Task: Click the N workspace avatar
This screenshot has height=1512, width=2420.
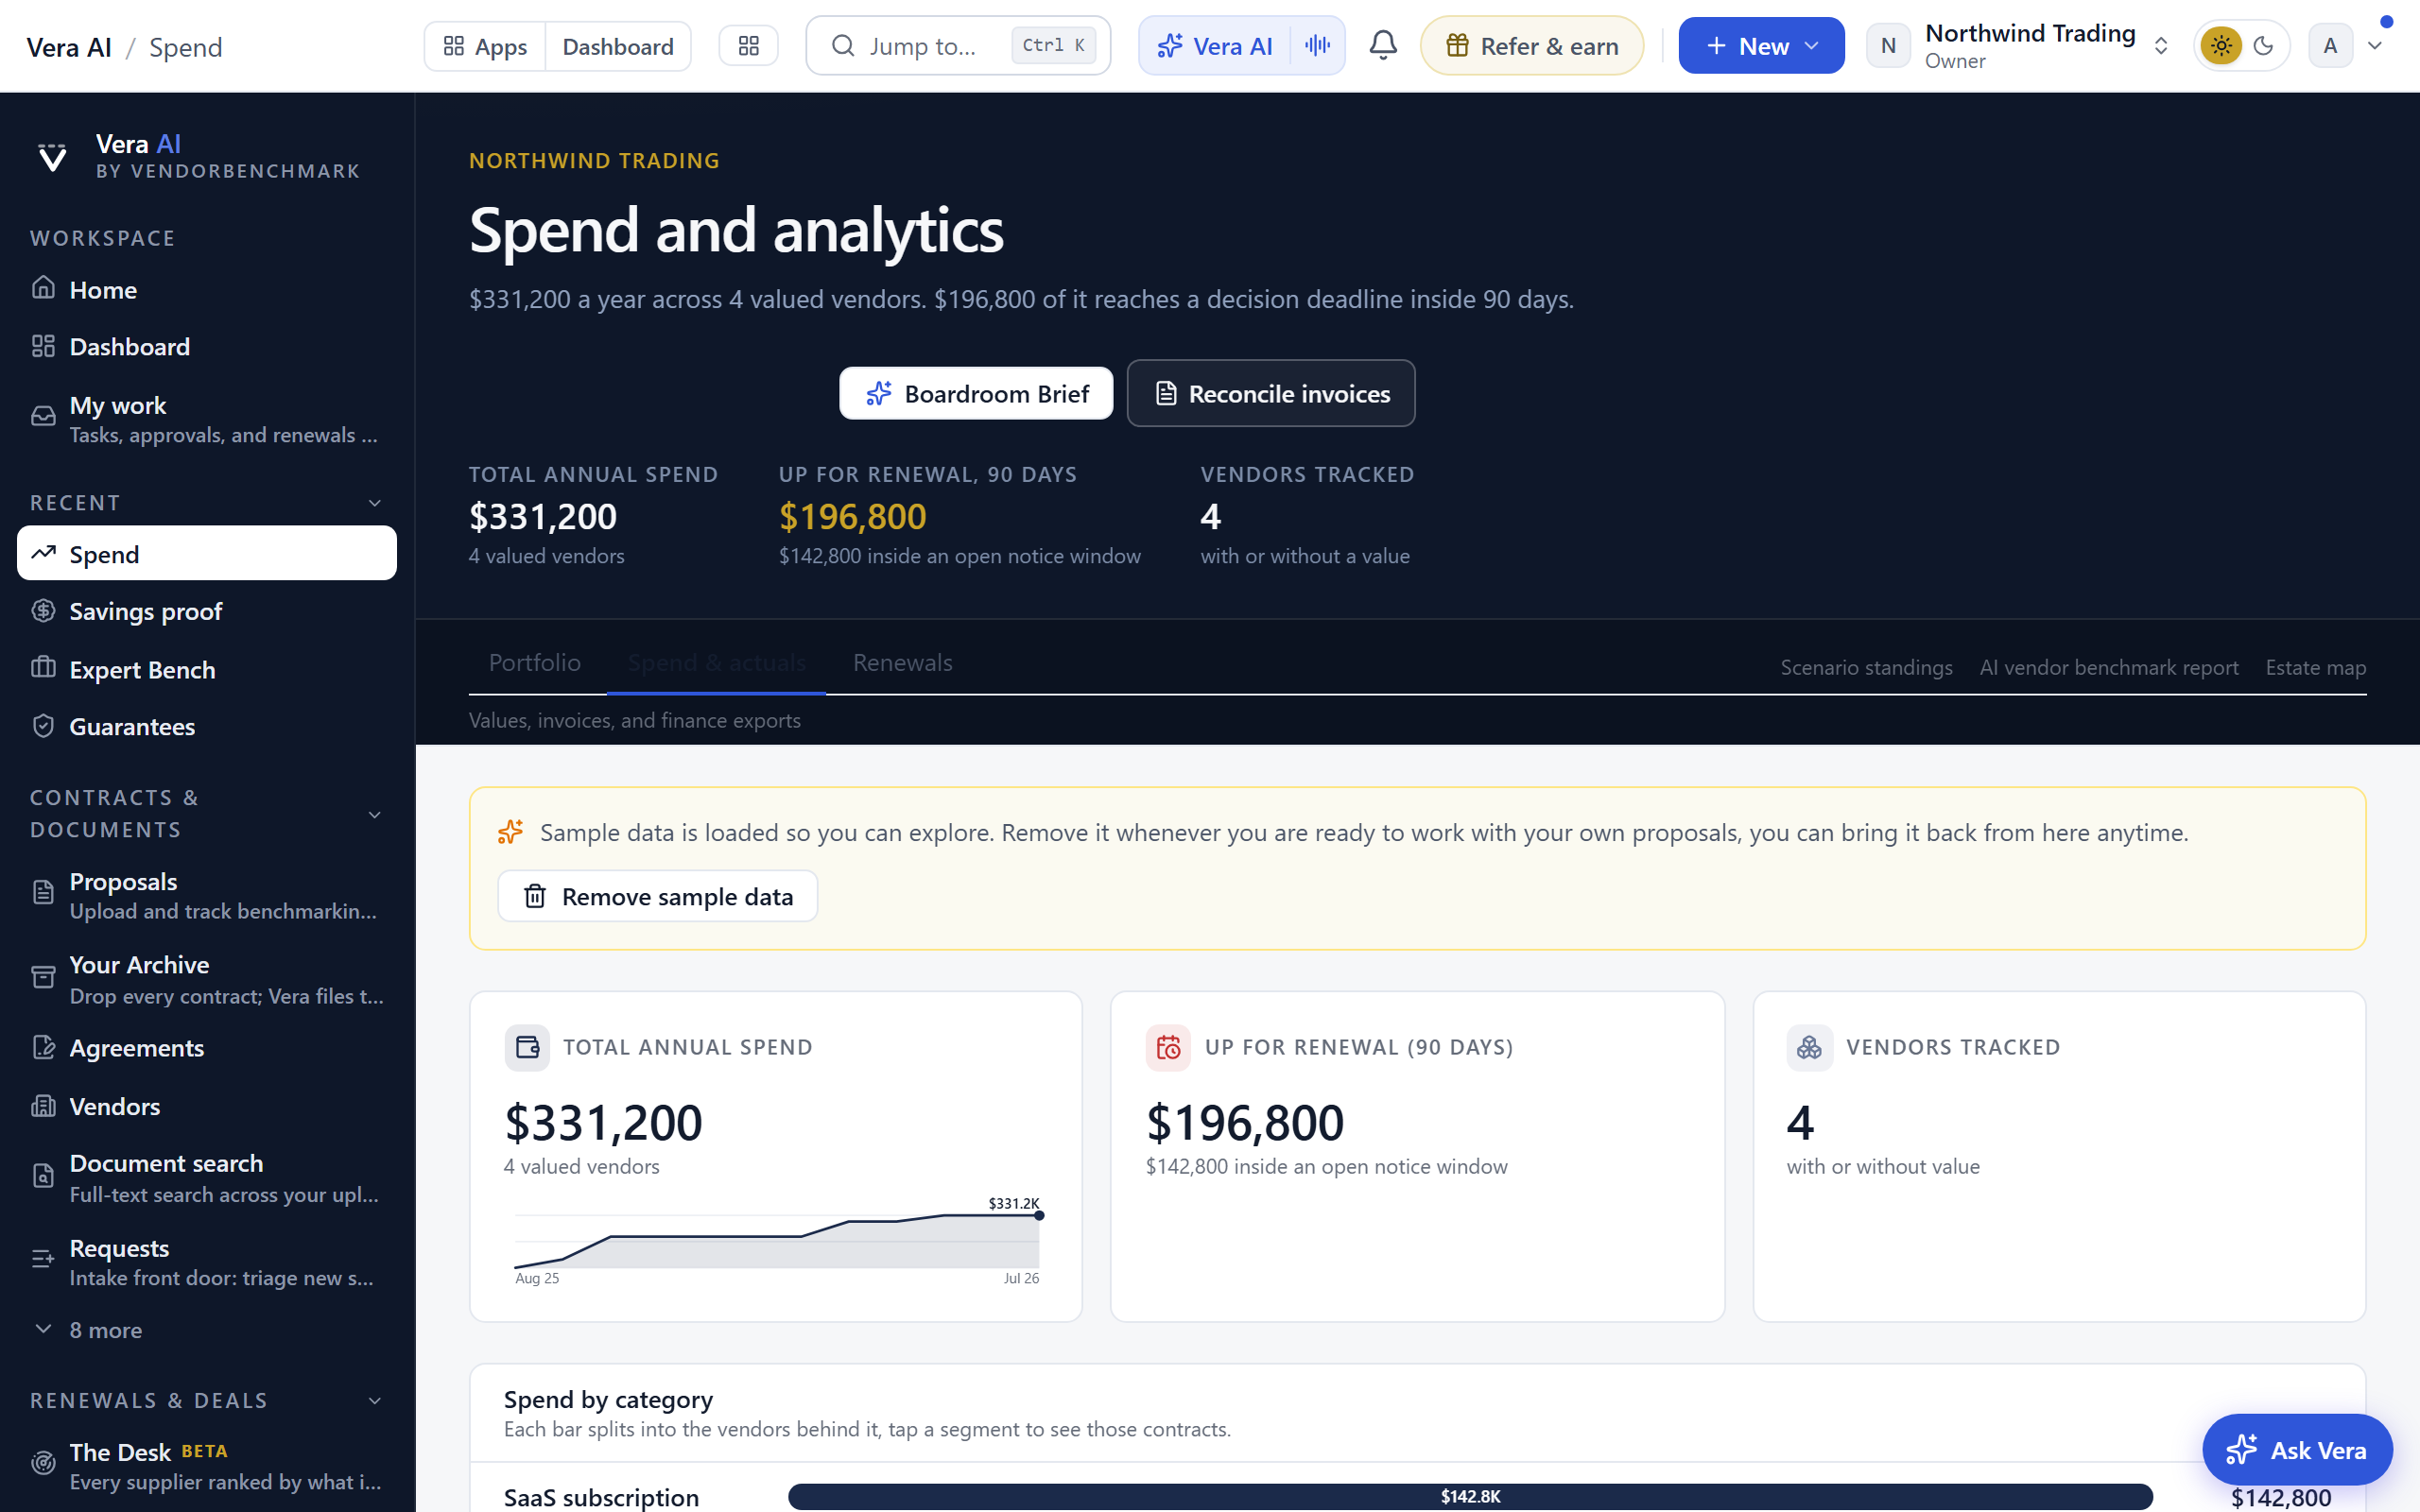Action: point(1888,46)
